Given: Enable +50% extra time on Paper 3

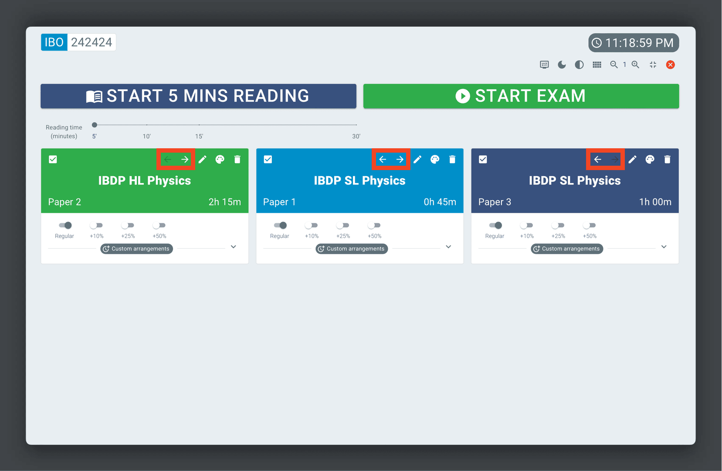Looking at the screenshot, I should point(590,225).
